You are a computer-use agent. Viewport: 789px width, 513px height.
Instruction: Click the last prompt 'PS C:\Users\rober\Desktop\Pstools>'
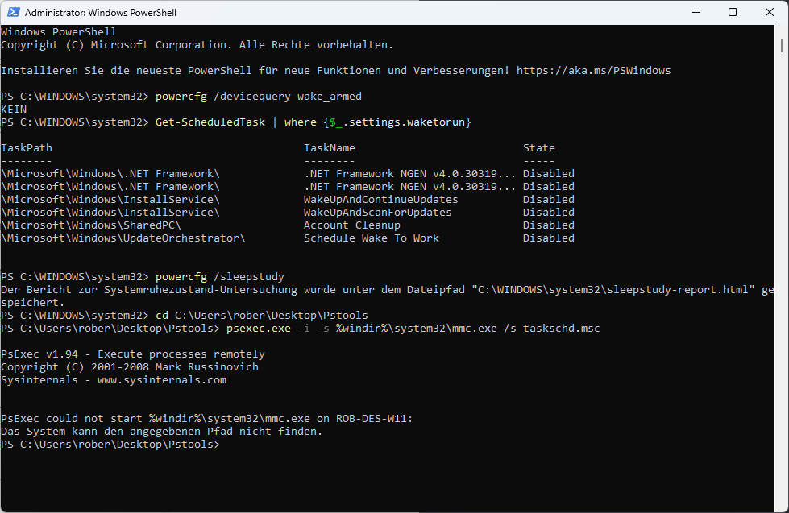pos(110,444)
